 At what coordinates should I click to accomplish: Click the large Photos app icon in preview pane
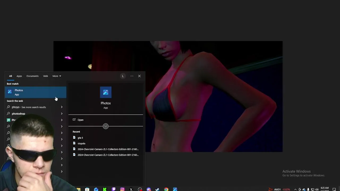106,92
